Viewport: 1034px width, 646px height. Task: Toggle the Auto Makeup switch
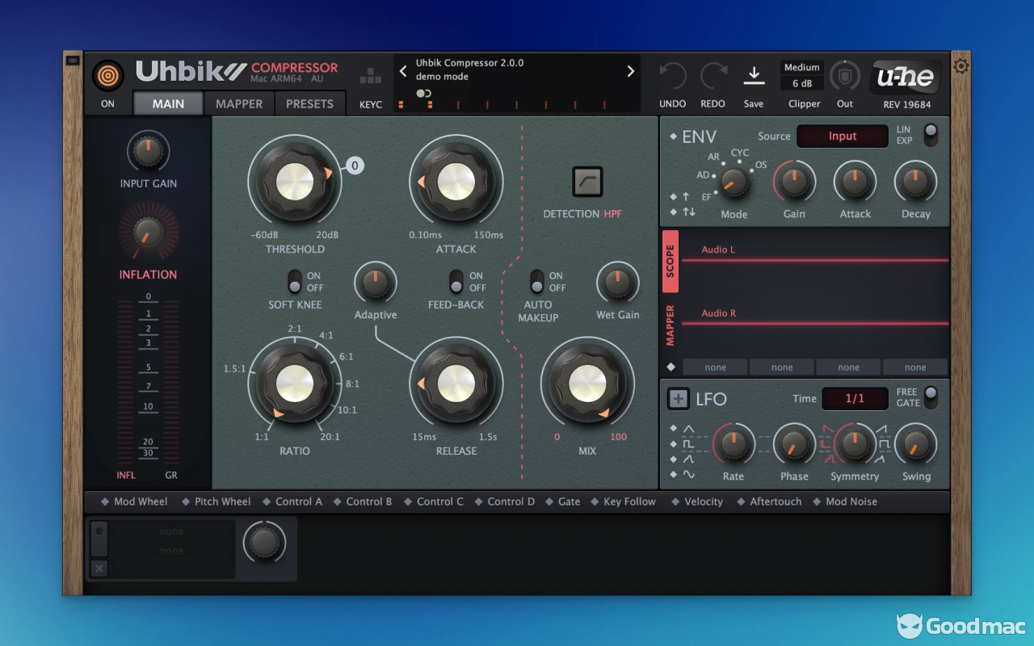click(x=537, y=282)
